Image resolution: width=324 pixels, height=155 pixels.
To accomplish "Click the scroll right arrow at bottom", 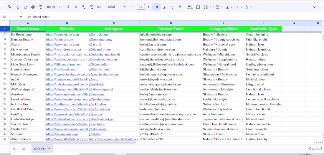I will click(321, 142).
